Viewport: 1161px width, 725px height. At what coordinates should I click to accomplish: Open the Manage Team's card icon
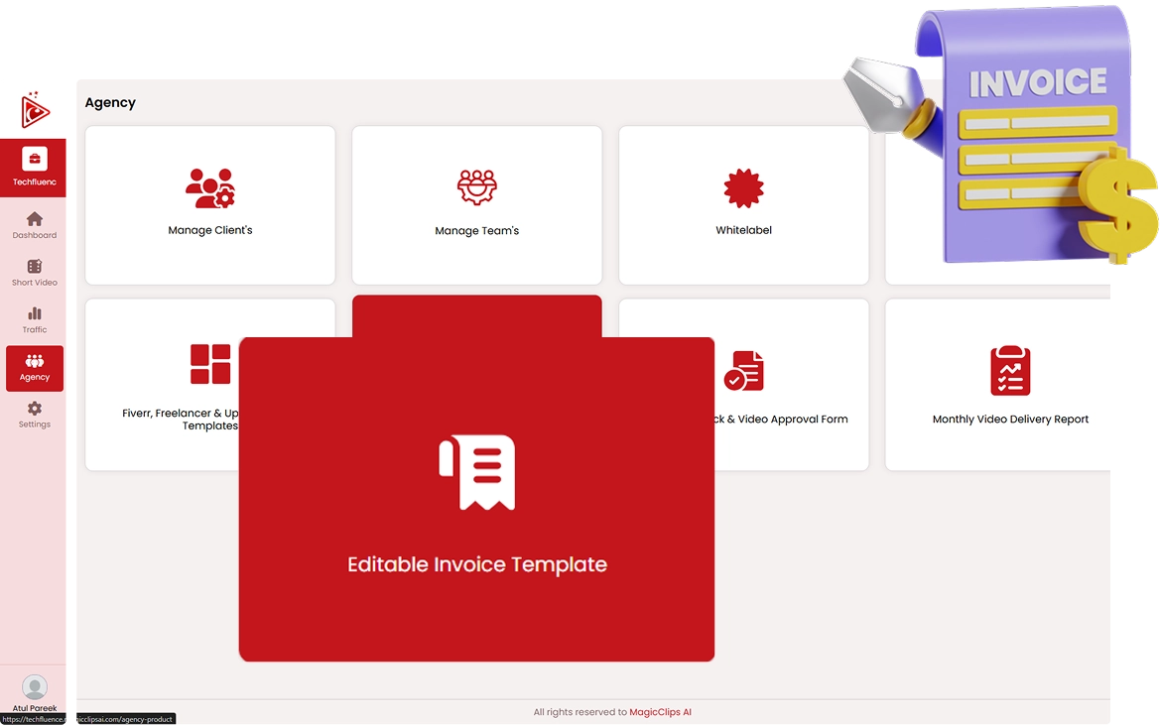[476, 187]
